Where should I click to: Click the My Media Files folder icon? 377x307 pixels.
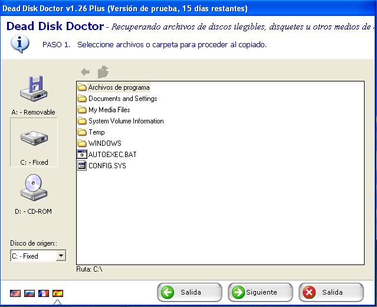point(82,109)
